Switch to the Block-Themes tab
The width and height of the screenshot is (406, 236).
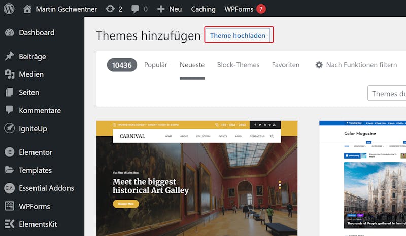(238, 65)
